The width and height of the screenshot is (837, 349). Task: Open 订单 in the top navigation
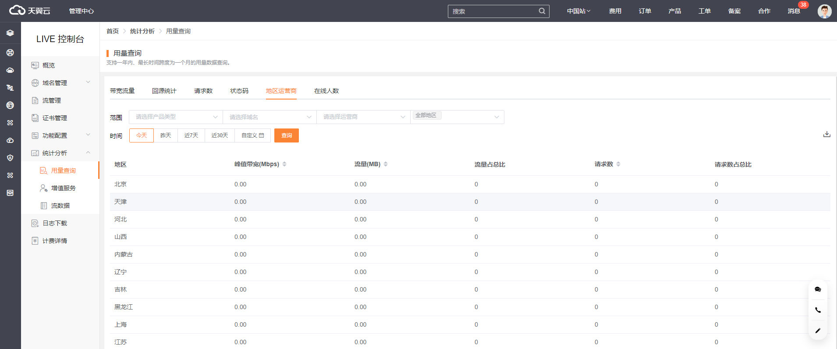coord(645,11)
